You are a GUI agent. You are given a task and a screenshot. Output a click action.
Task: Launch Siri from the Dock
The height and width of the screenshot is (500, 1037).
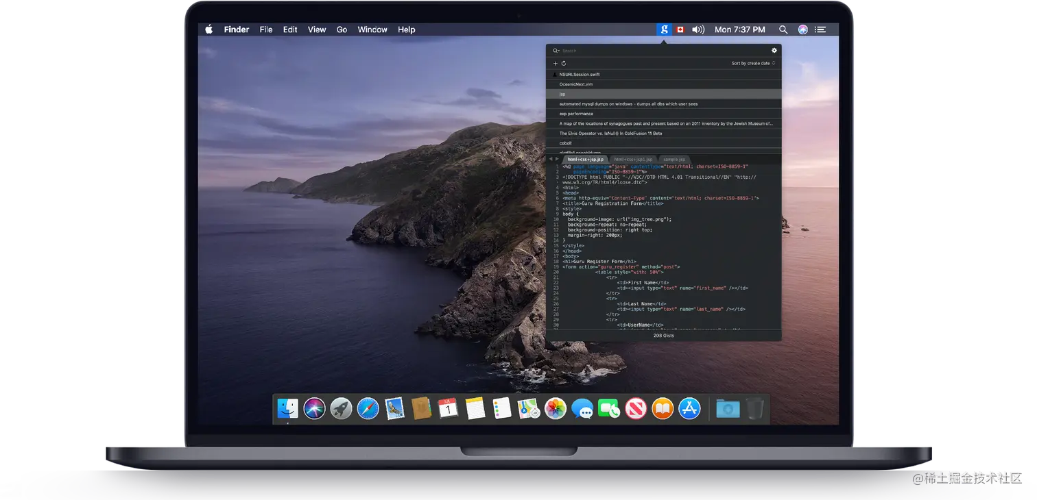point(315,409)
